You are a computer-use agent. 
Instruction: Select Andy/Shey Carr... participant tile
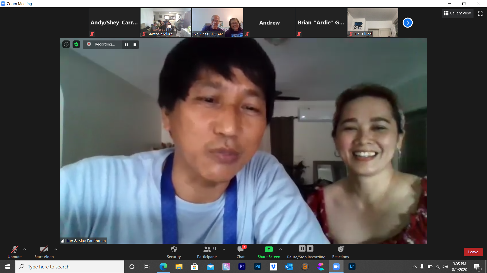[x=114, y=23]
